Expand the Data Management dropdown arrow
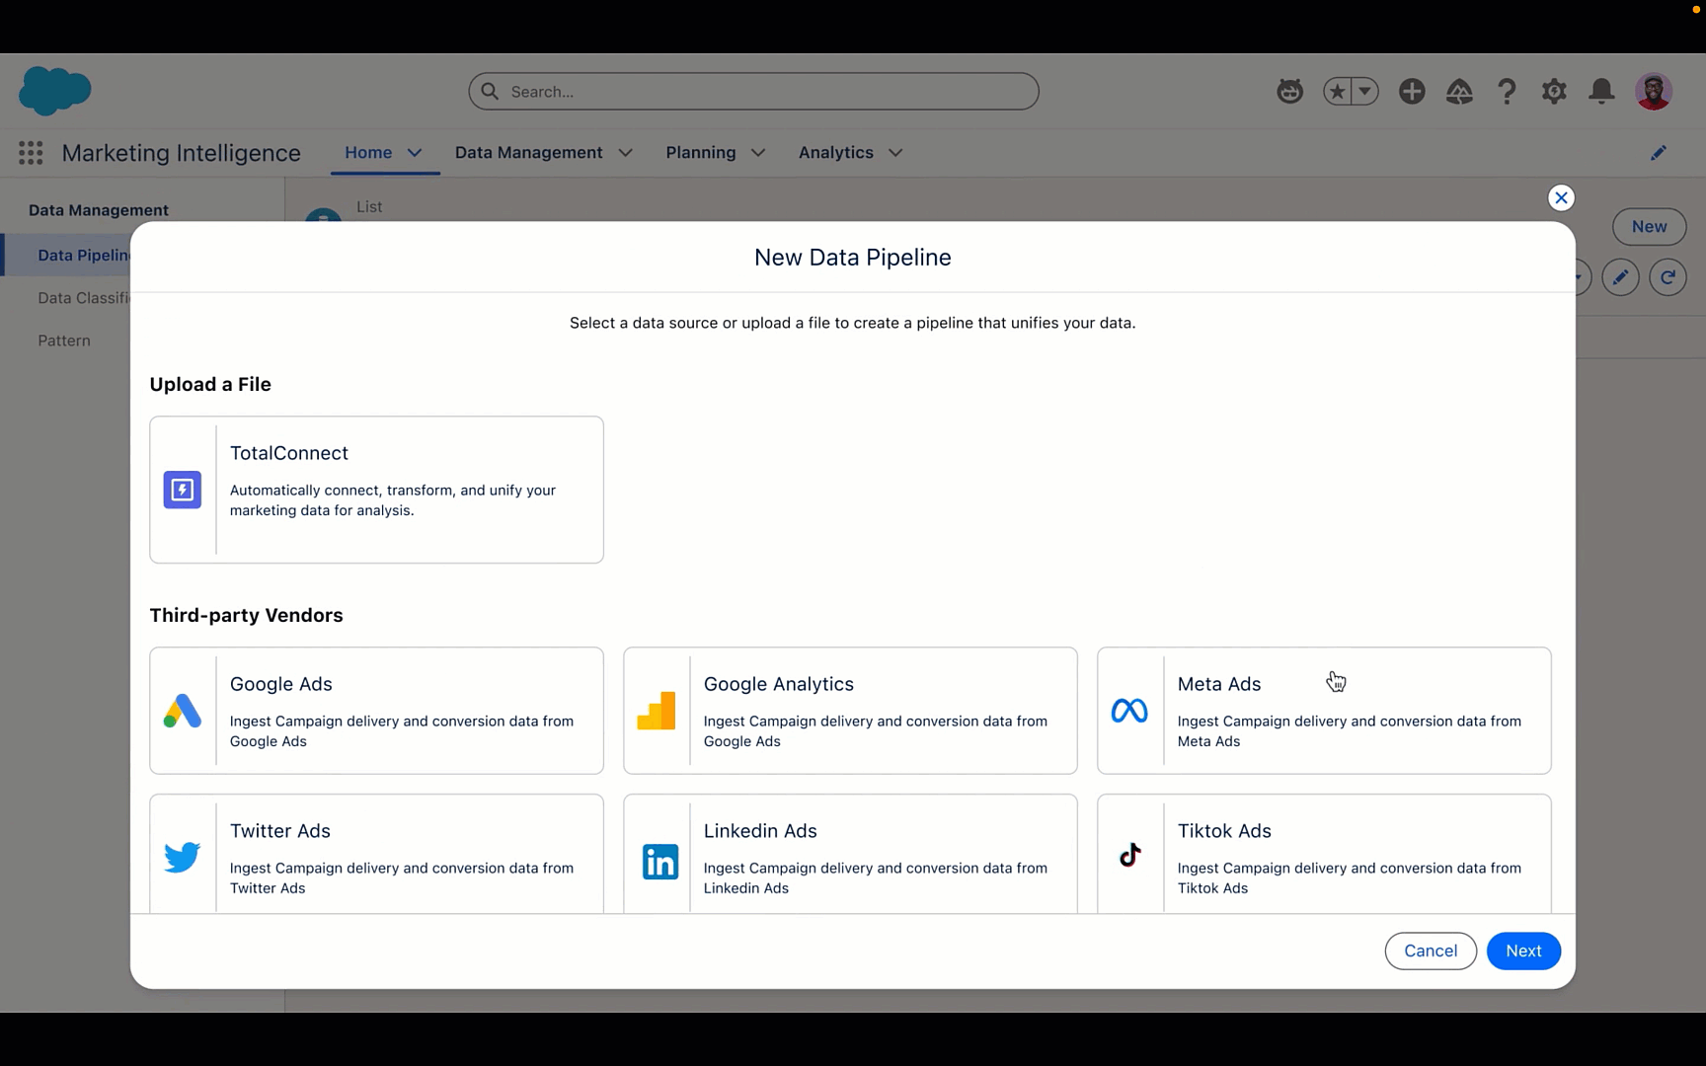 pyautogui.click(x=625, y=153)
